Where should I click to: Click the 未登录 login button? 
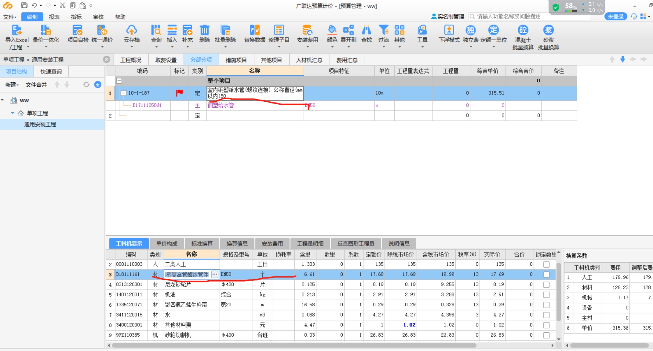pyautogui.click(x=616, y=17)
